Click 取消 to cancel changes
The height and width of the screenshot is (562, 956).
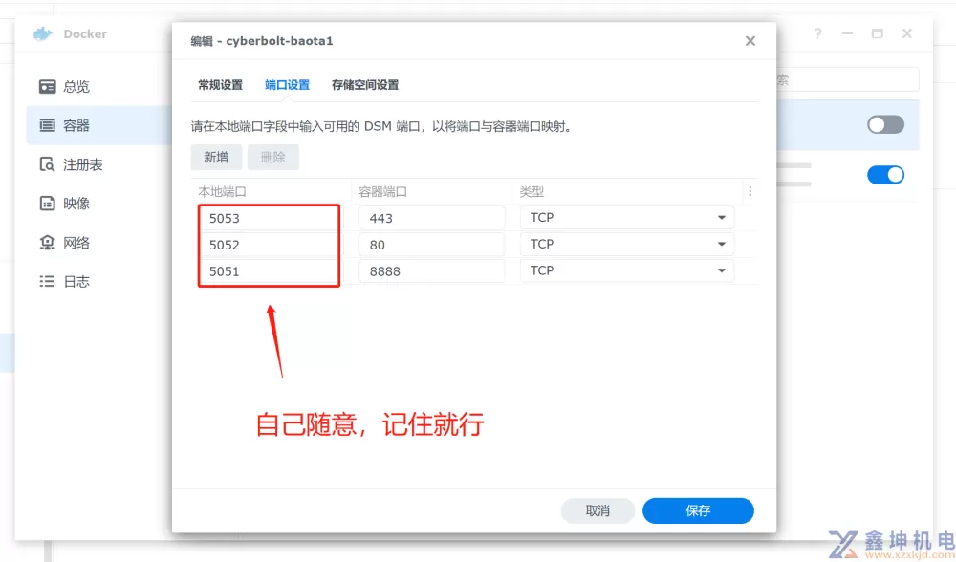pyautogui.click(x=597, y=510)
